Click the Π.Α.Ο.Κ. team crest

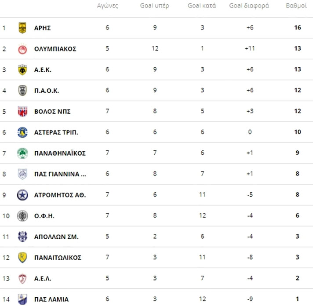22,91
